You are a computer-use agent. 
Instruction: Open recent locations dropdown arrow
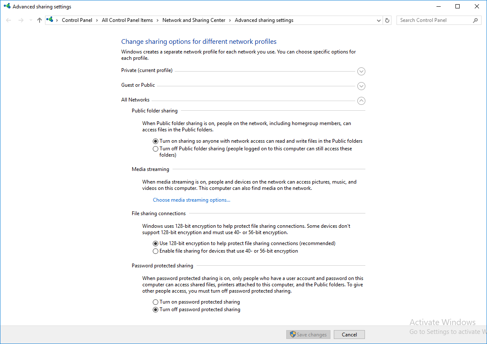pyautogui.click(x=31, y=20)
